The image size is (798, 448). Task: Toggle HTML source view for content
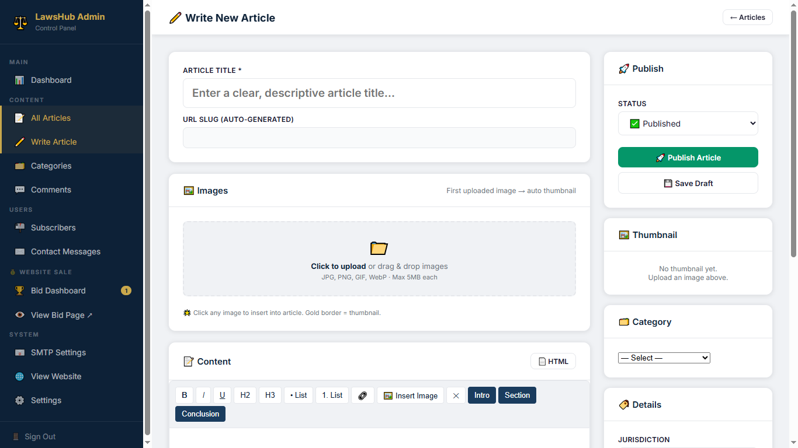(x=553, y=362)
